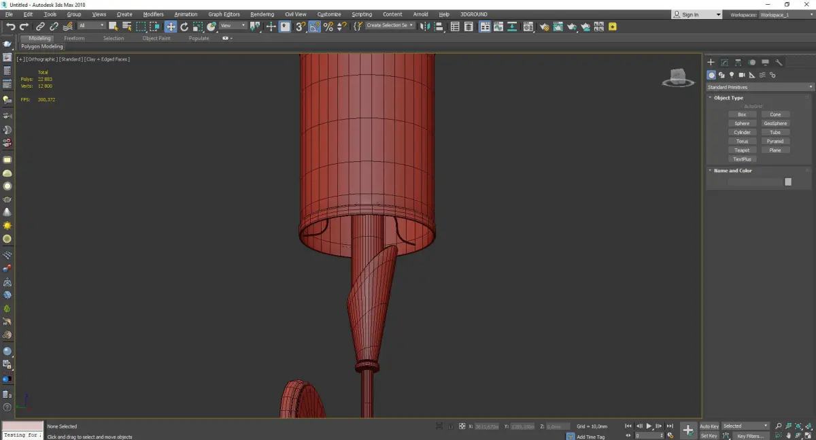Open the selection filter 'All' dropdown
Image resolution: width=816 pixels, height=440 pixels.
[91, 26]
